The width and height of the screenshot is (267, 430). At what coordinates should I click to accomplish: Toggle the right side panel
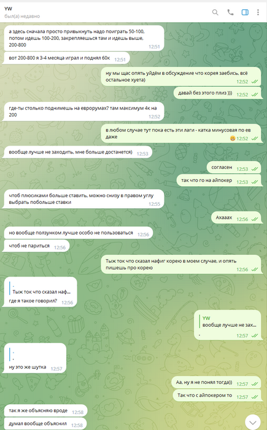coord(245,12)
